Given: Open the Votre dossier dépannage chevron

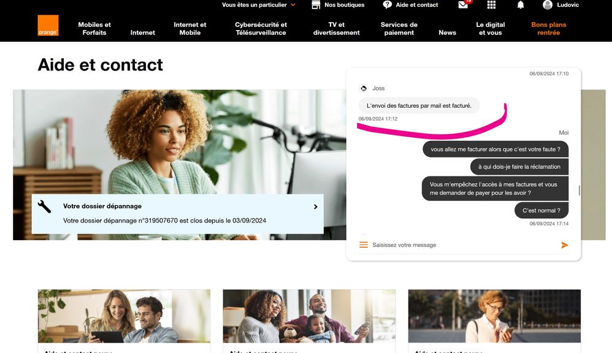Looking at the screenshot, I should [x=315, y=207].
